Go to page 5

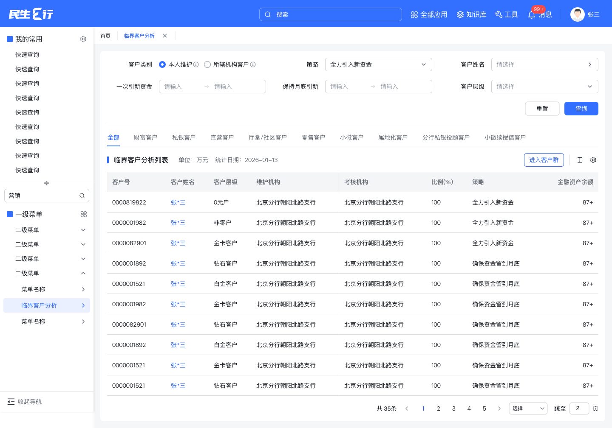click(x=484, y=408)
